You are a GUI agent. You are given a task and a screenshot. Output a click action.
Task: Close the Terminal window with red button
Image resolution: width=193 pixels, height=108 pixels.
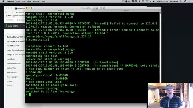[x=27, y=8]
